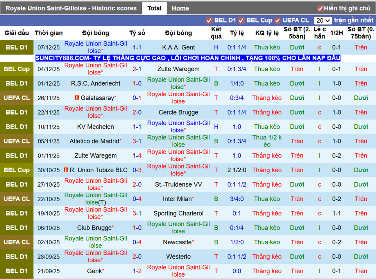Click the Galatasaray red card flag icon
Viewport: 376px width, 279px height.
77,97
